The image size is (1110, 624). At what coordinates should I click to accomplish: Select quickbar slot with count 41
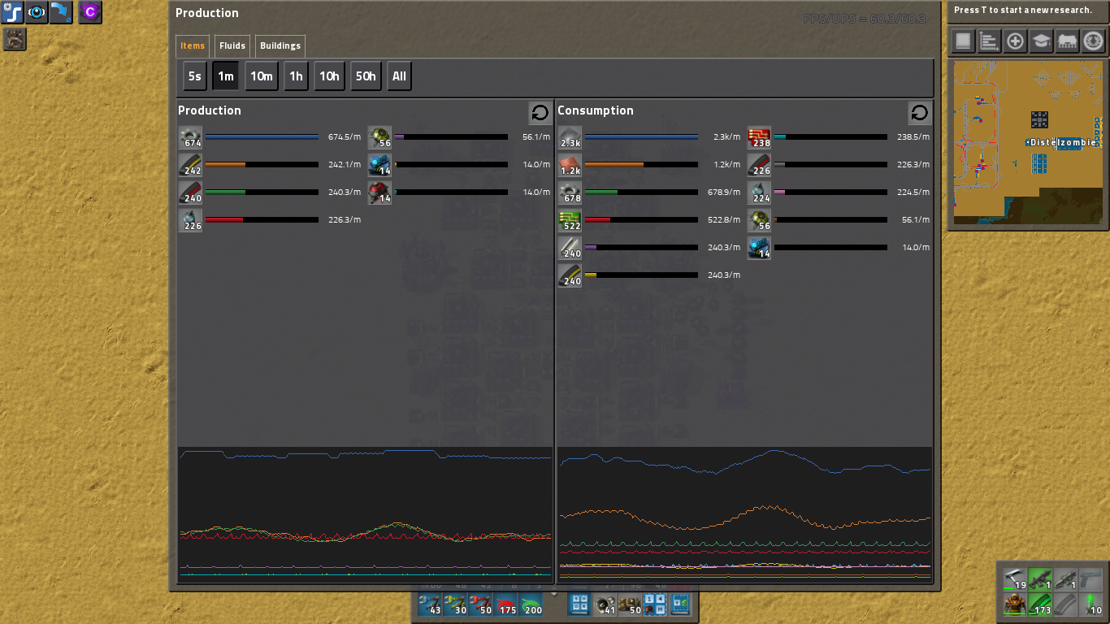605,604
